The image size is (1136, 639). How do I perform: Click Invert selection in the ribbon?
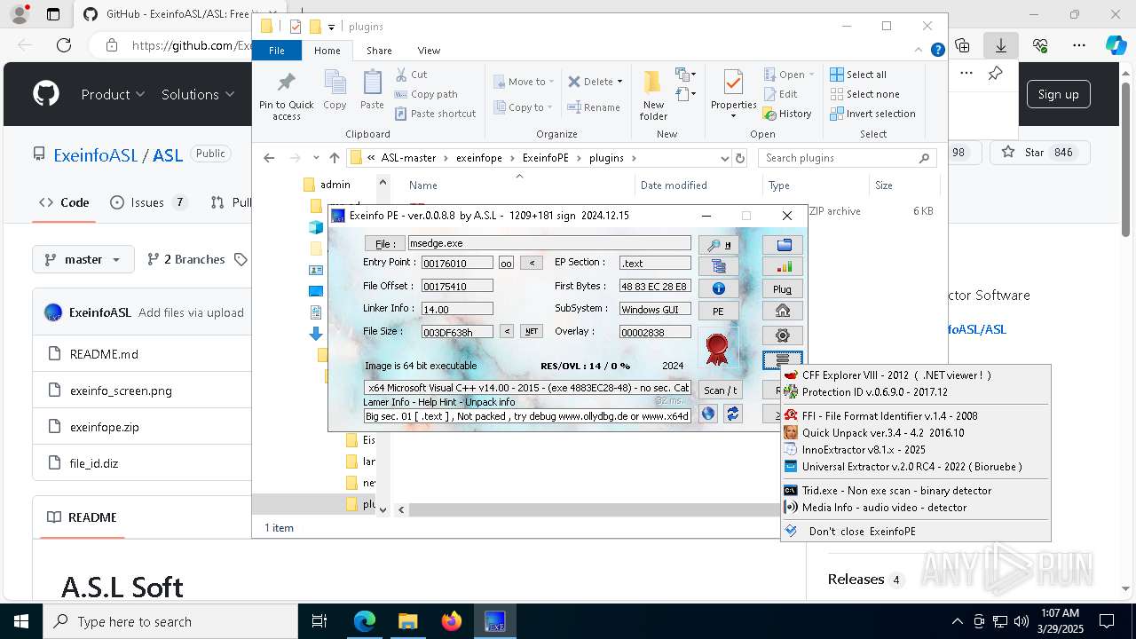[x=872, y=114]
